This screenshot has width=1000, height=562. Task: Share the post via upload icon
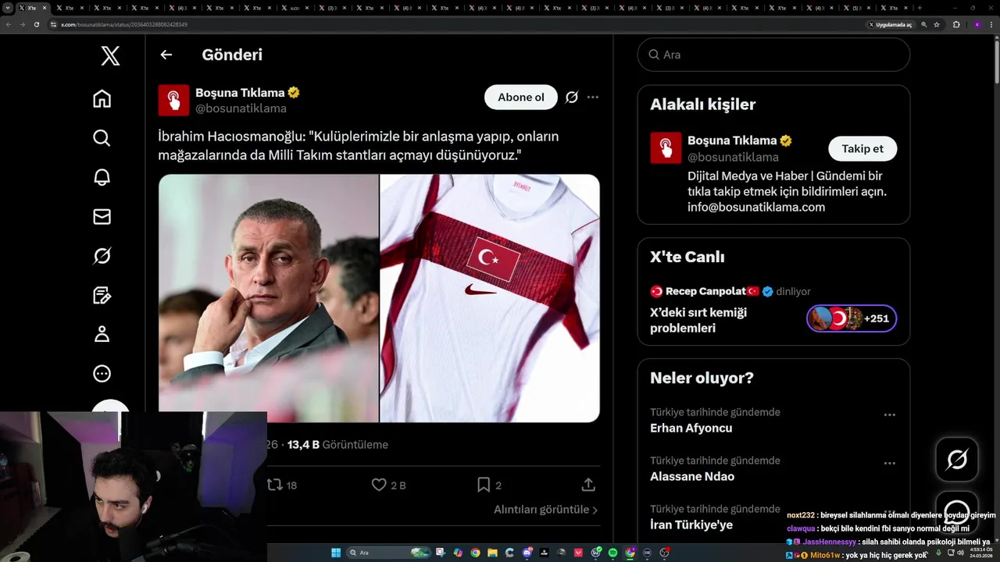[588, 485]
